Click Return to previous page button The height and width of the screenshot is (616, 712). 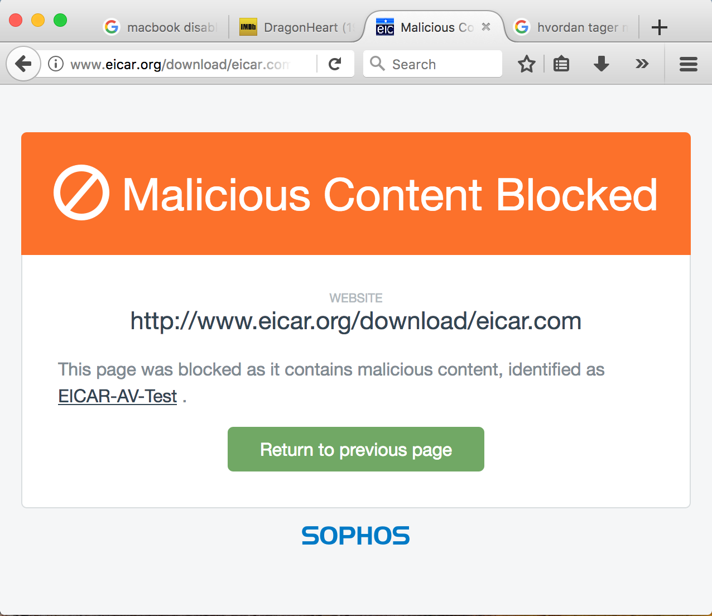click(356, 449)
